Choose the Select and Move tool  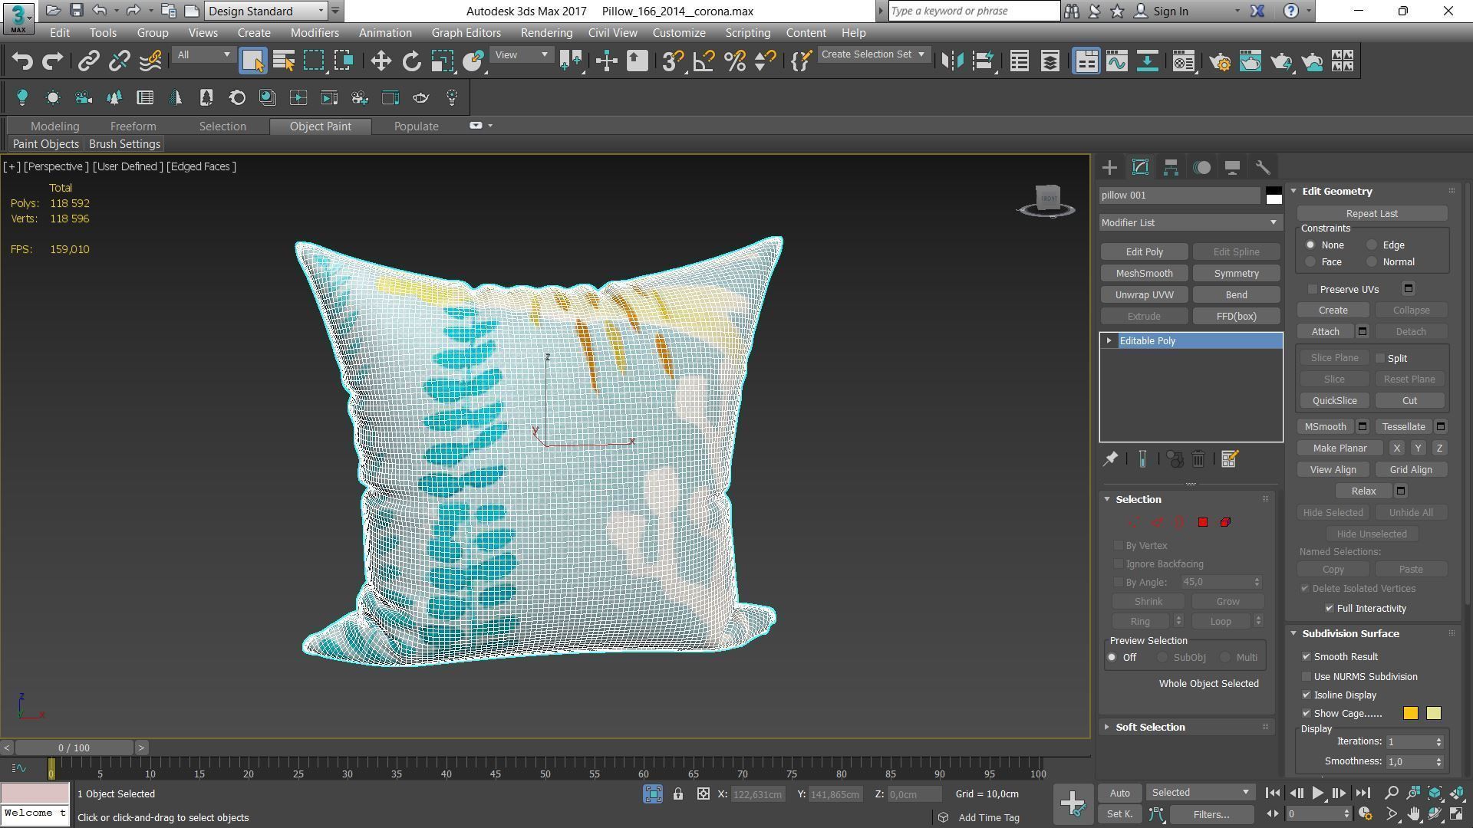point(381,61)
